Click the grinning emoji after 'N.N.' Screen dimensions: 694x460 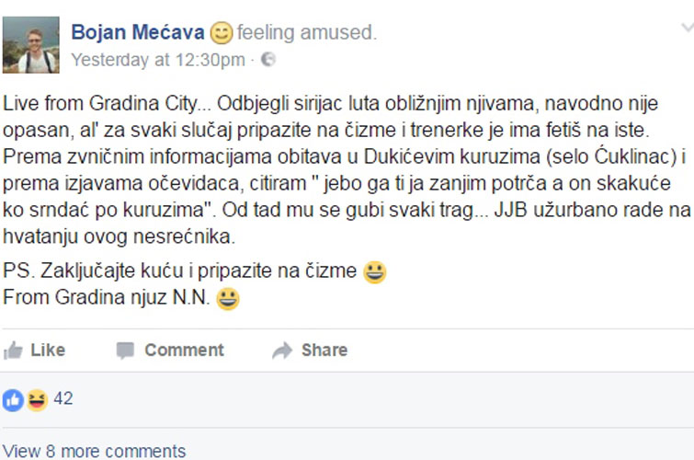tap(228, 298)
